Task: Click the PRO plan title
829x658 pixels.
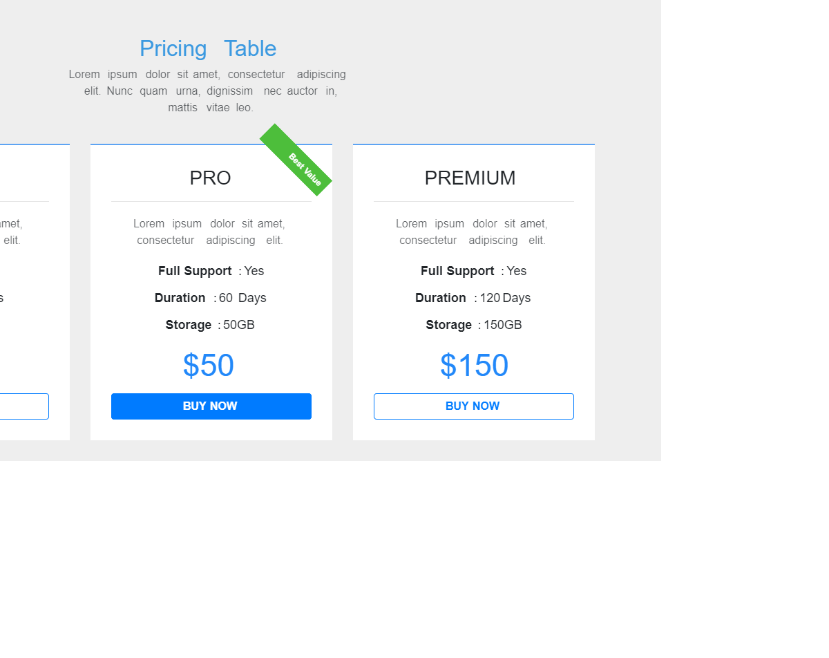Action: point(210,178)
